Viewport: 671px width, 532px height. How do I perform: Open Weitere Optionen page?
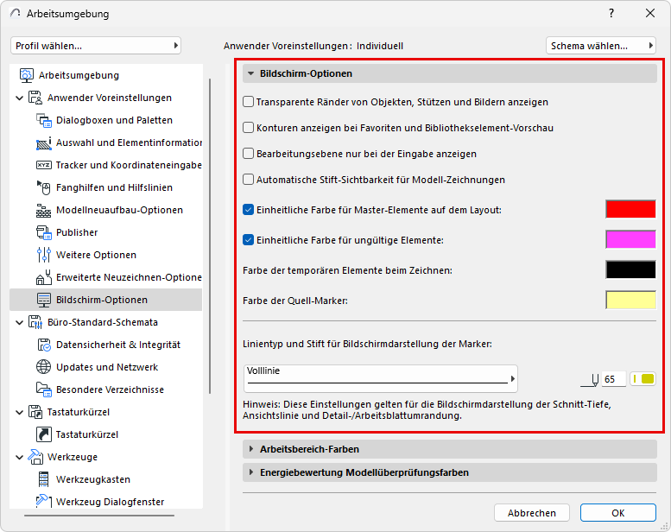click(x=96, y=255)
